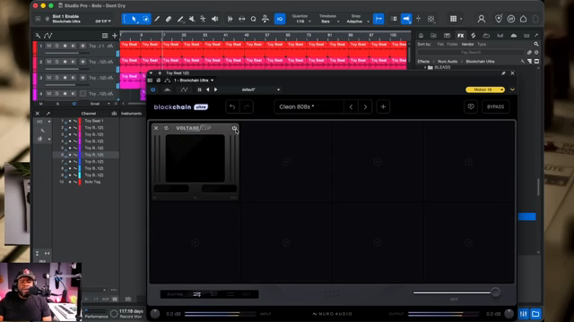Load previous preset with left triangle

208,89
